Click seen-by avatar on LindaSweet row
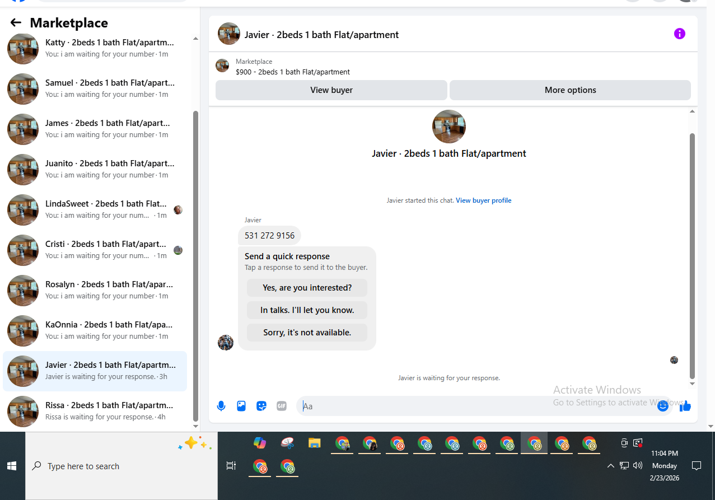715x500 pixels. point(178,210)
